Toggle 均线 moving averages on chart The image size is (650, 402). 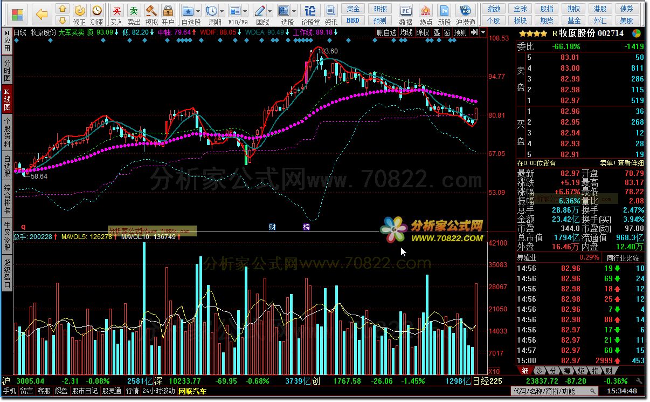pyautogui.click(x=406, y=32)
